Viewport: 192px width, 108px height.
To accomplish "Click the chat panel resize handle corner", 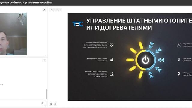I will [46, 106].
